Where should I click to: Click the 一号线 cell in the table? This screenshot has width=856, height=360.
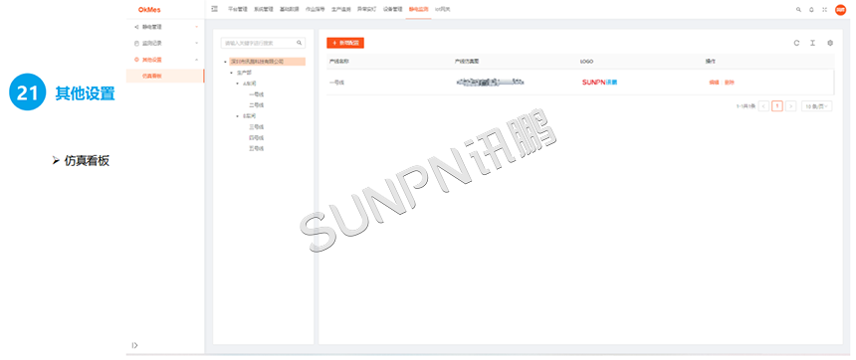[336, 83]
